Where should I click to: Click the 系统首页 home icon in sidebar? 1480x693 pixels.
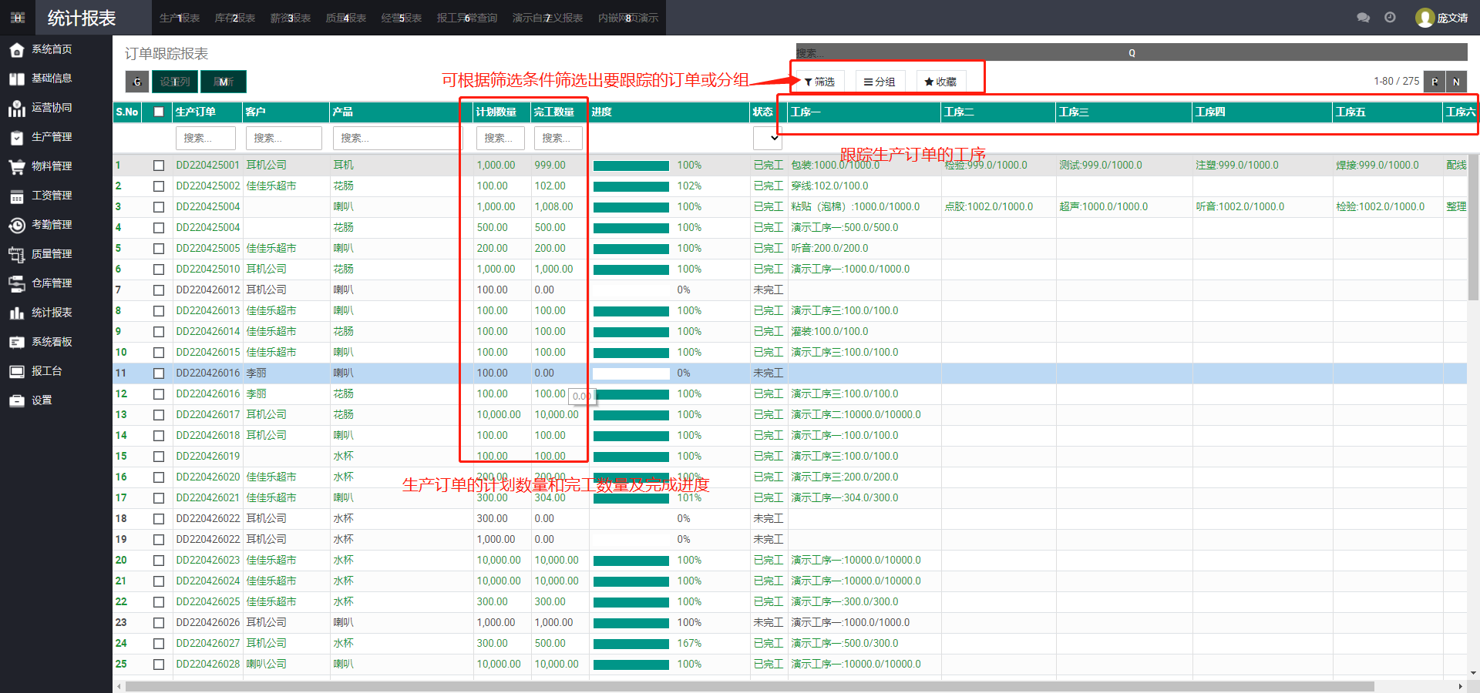coord(17,50)
